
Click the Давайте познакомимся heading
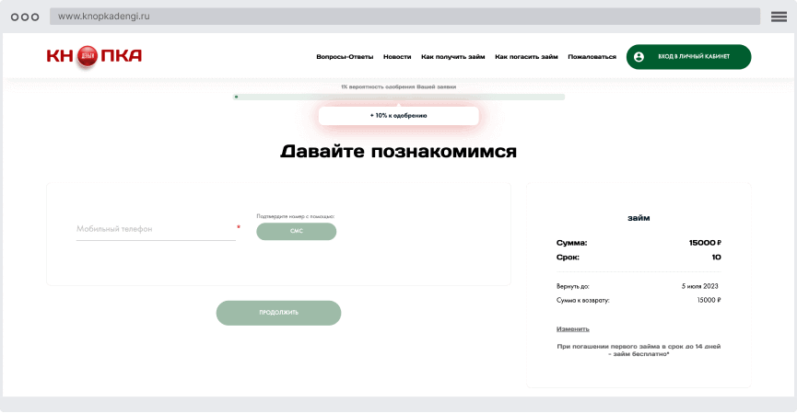pos(398,151)
